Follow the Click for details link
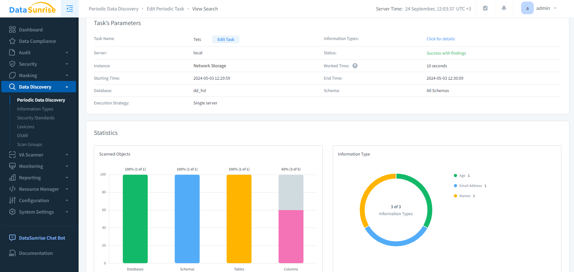This screenshot has height=272, width=574. tap(441, 39)
